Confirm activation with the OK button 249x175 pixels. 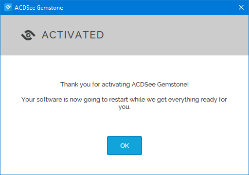(124, 145)
